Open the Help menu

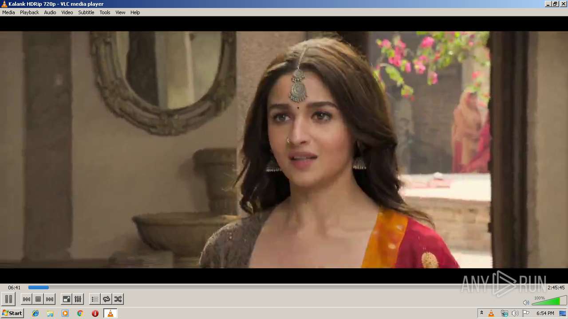coord(135,12)
